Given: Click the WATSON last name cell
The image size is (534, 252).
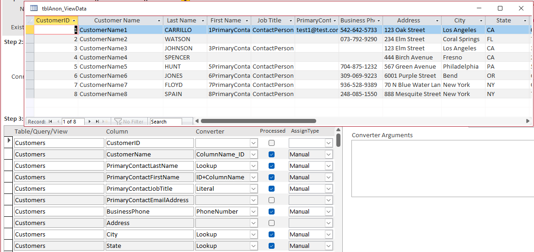Looking at the screenshot, I should point(185,39).
